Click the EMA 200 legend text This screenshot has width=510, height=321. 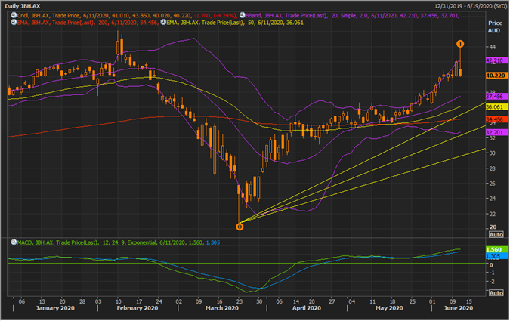[x=88, y=23]
